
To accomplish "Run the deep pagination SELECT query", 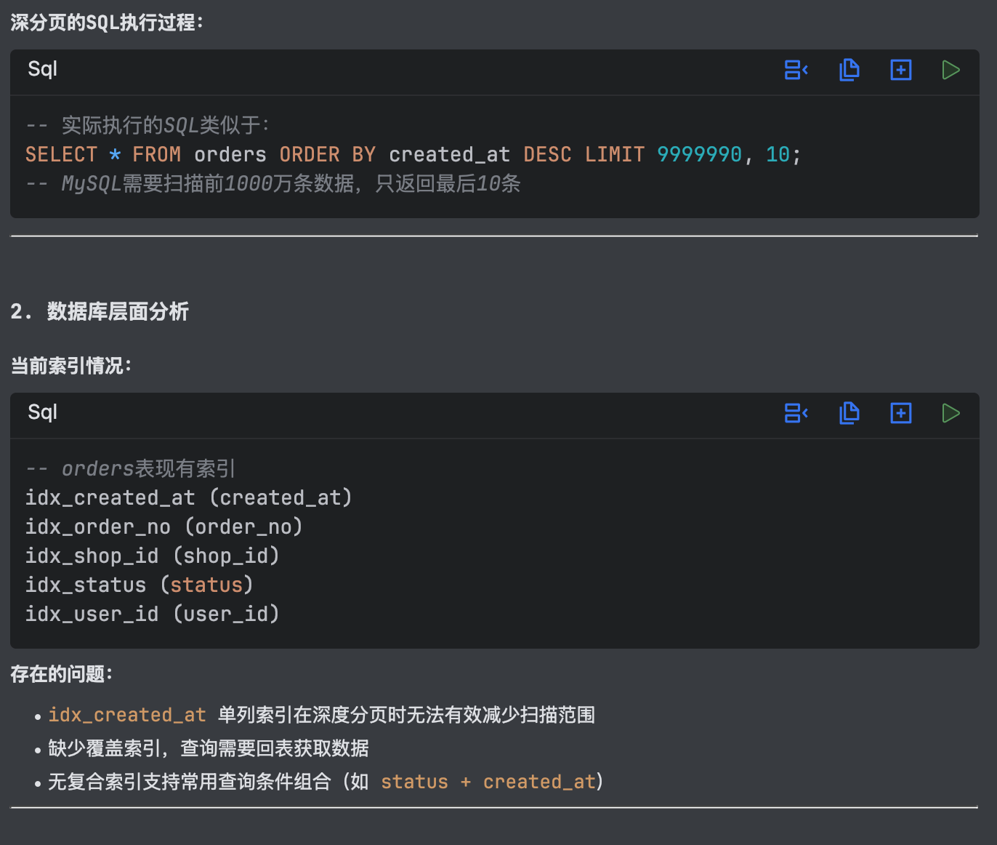I will (950, 70).
